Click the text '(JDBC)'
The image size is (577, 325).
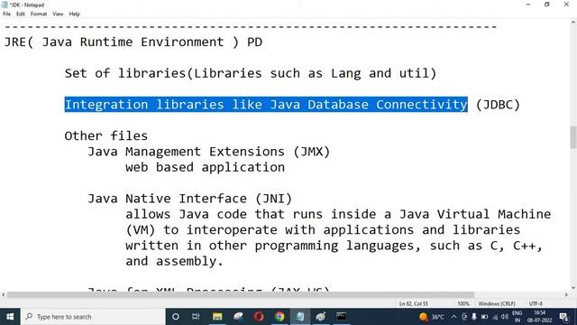pyautogui.click(x=498, y=105)
